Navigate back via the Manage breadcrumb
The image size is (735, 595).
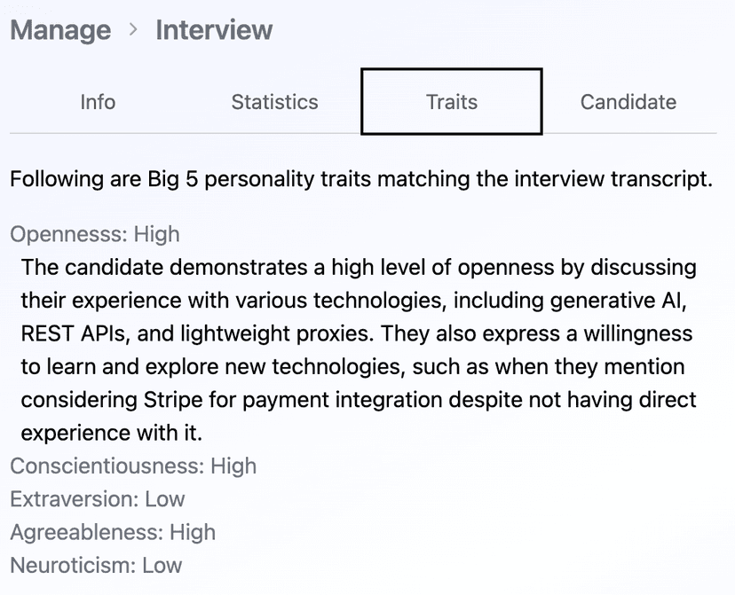tap(59, 29)
